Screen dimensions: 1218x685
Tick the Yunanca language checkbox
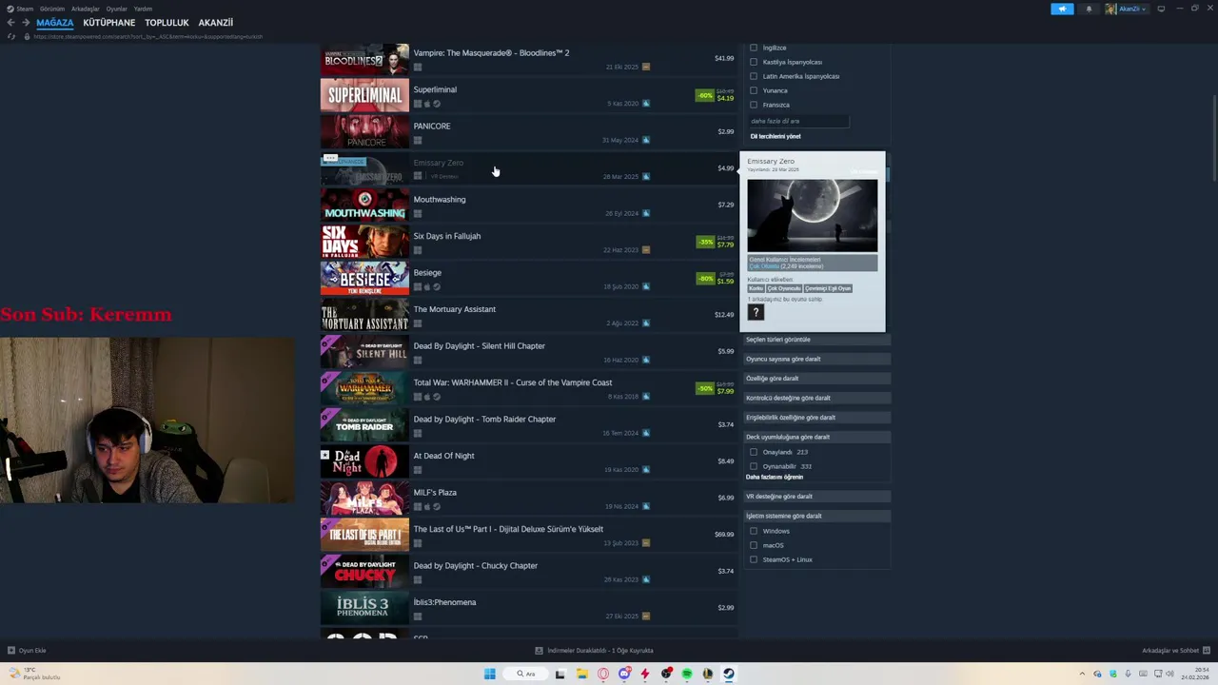coord(754,90)
